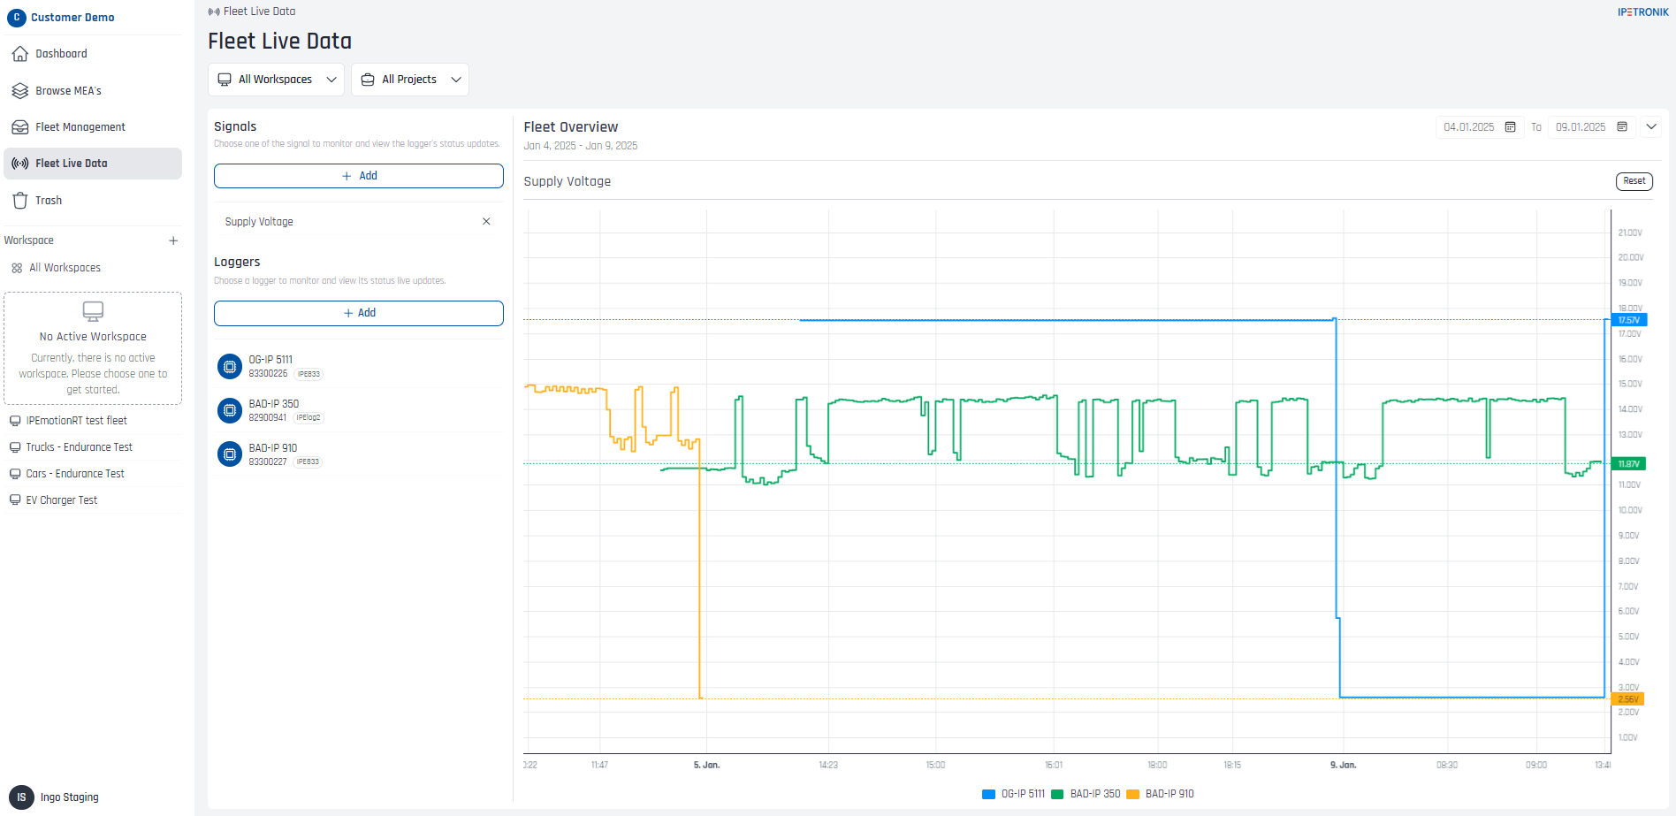1676x816 pixels.
Task: Open start date calendar picker icon
Action: (x=1511, y=127)
